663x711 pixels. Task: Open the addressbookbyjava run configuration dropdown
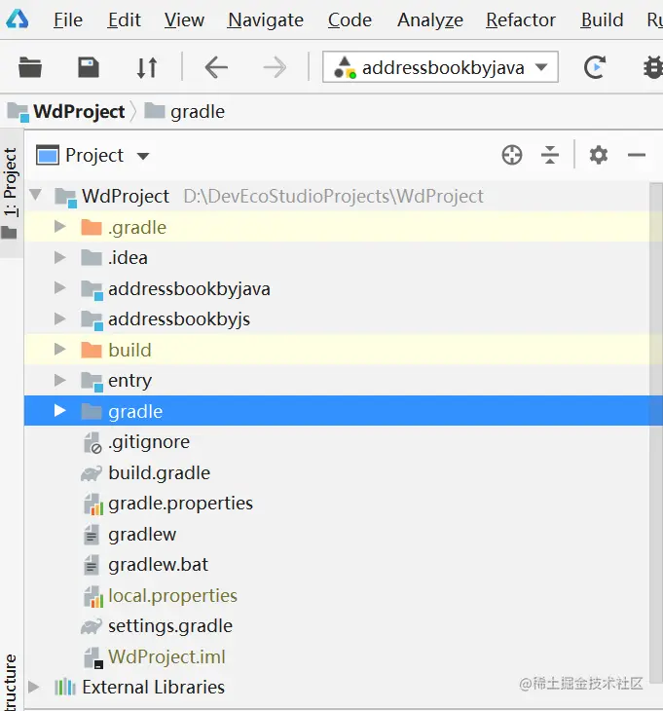[440, 67]
